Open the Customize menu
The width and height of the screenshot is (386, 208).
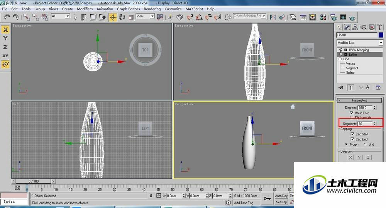click(x=173, y=9)
